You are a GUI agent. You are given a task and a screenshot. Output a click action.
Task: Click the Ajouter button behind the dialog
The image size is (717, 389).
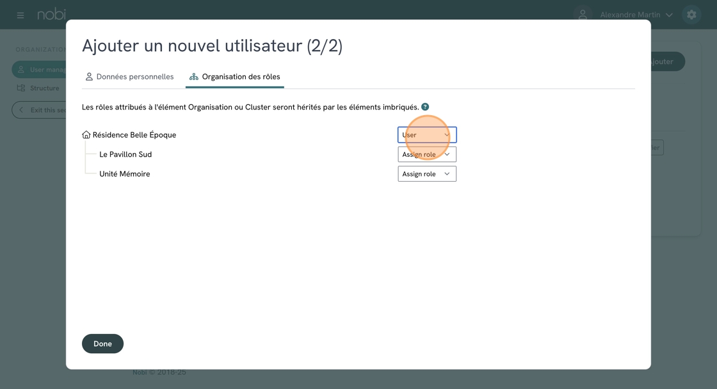tap(666, 61)
